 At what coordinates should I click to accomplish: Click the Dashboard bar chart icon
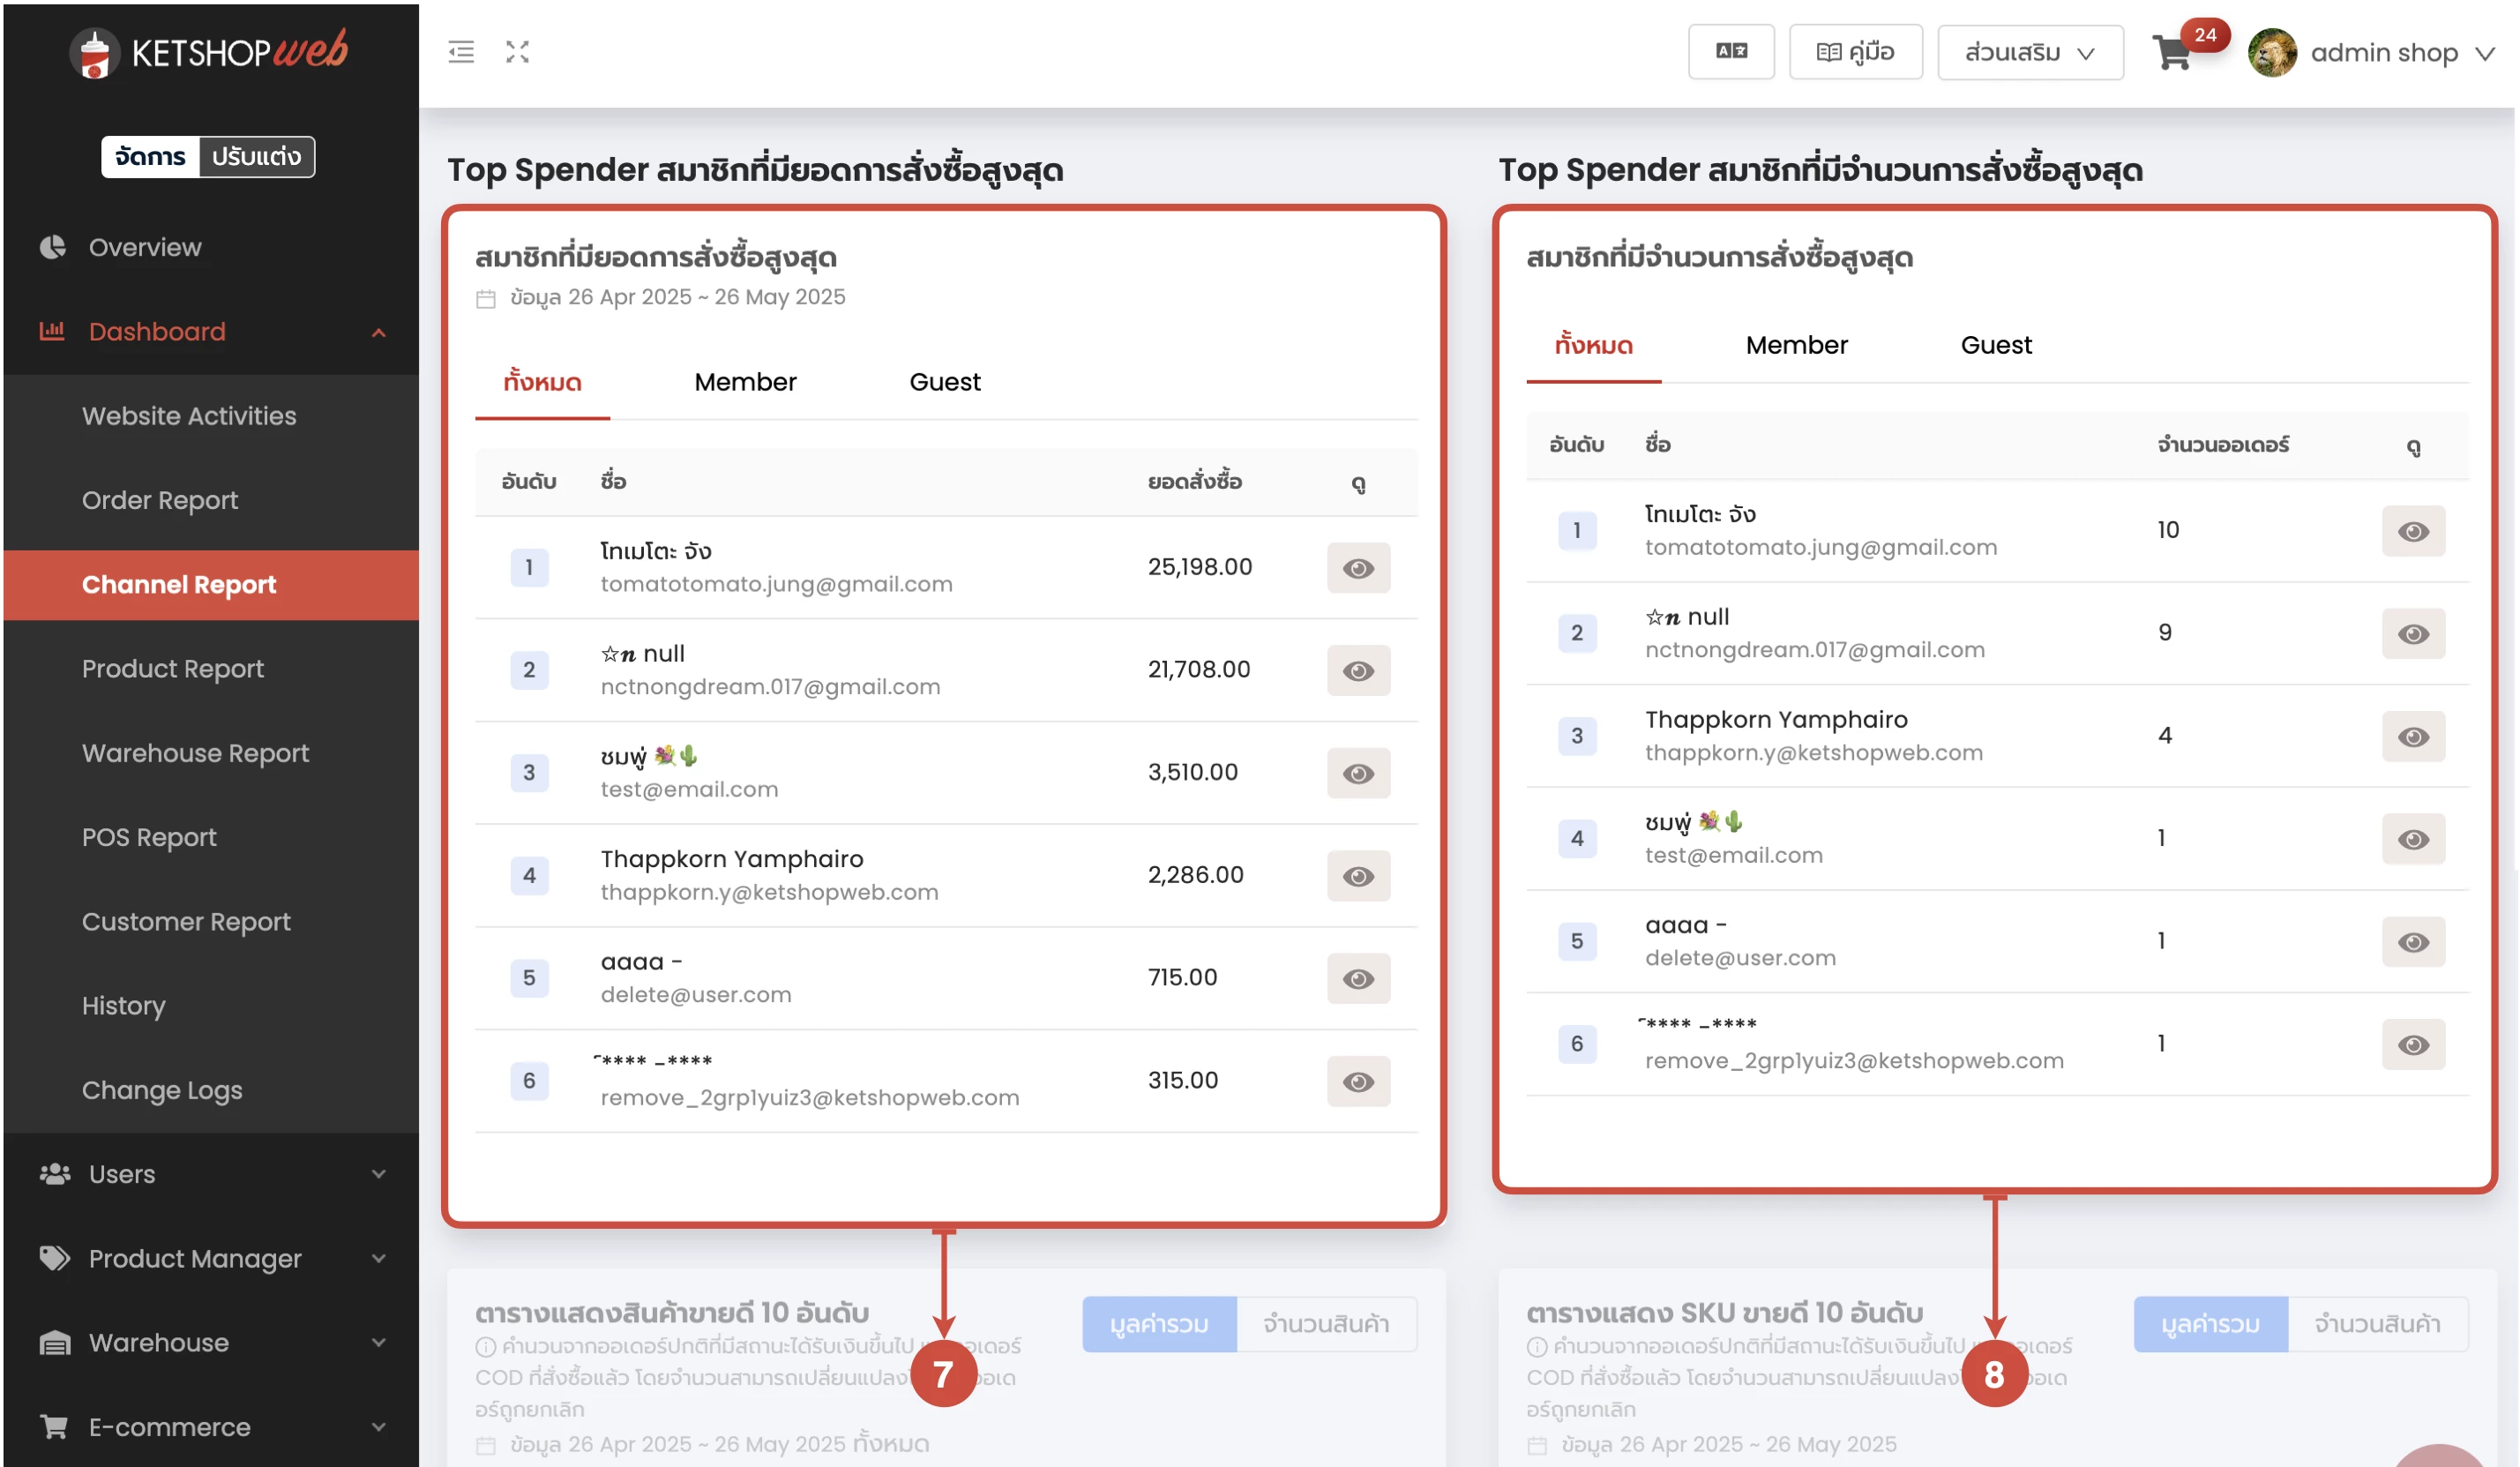tap(52, 331)
